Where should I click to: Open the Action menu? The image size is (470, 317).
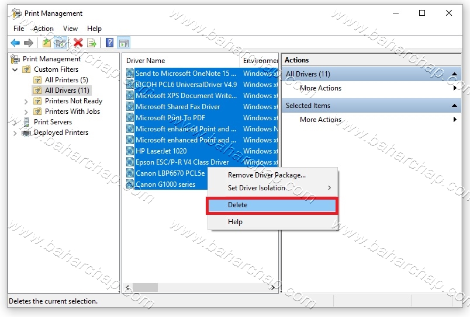[43, 29]
